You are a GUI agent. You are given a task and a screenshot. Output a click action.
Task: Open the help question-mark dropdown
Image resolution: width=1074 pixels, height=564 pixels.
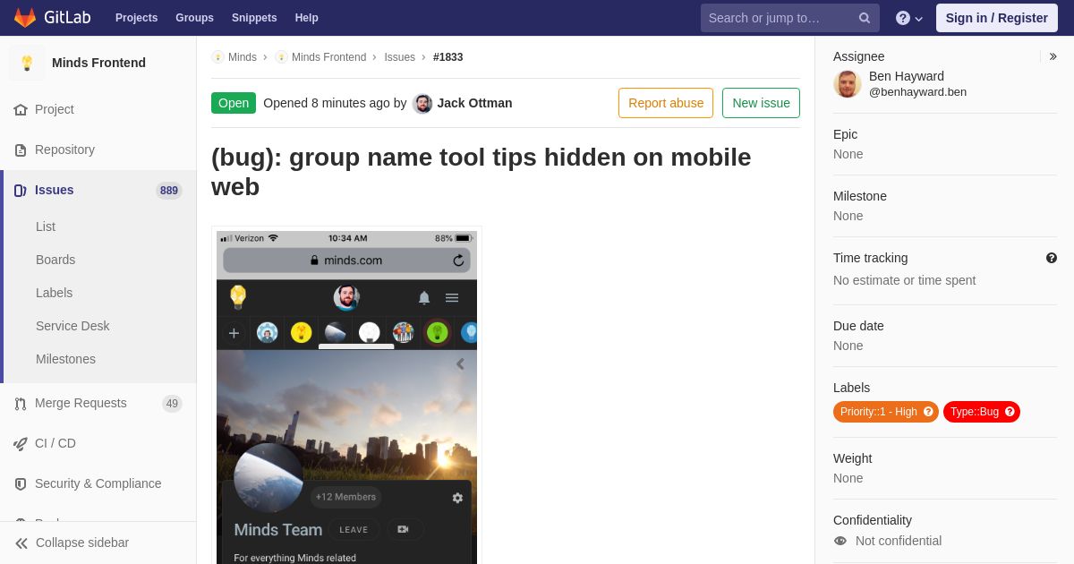click(908, 18)
